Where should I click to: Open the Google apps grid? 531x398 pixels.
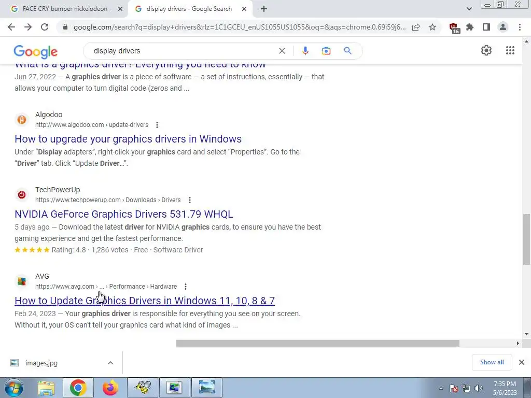tap(510, 50)
